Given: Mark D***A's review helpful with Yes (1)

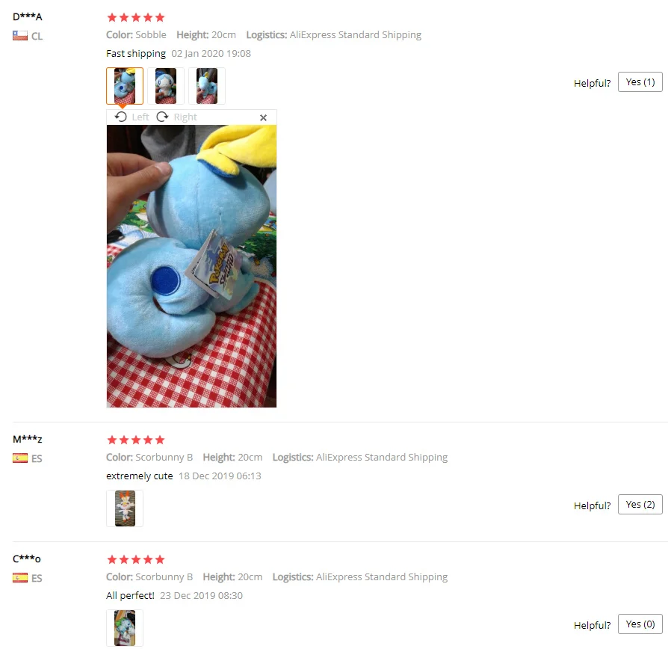Looking at the screenshot, I should click(x=640, y=82).
